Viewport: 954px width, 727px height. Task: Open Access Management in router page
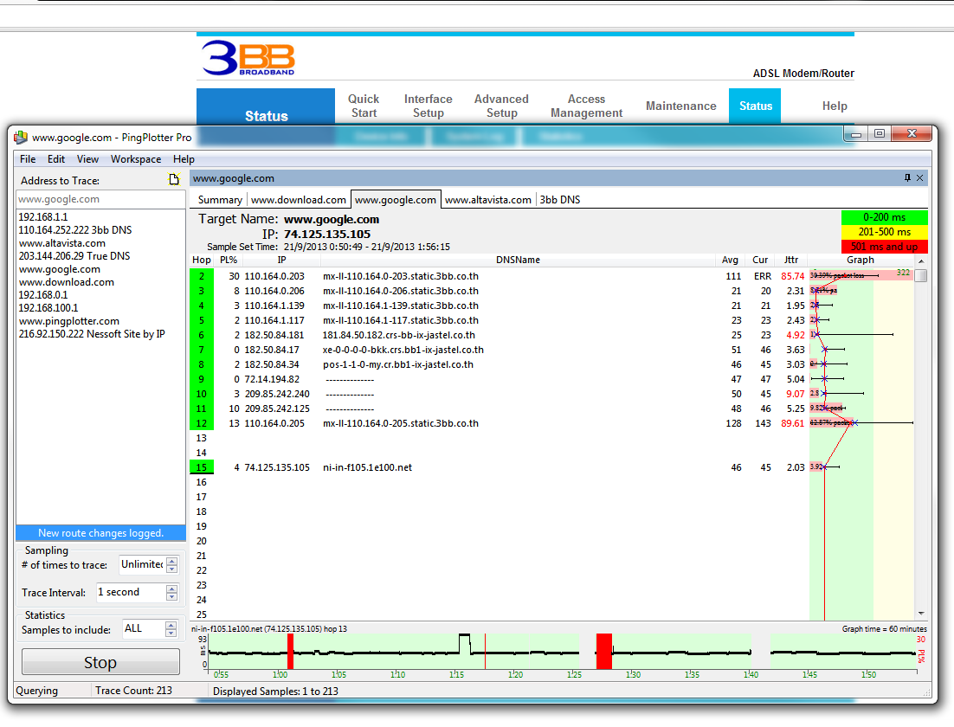click(x=587, y=106)
